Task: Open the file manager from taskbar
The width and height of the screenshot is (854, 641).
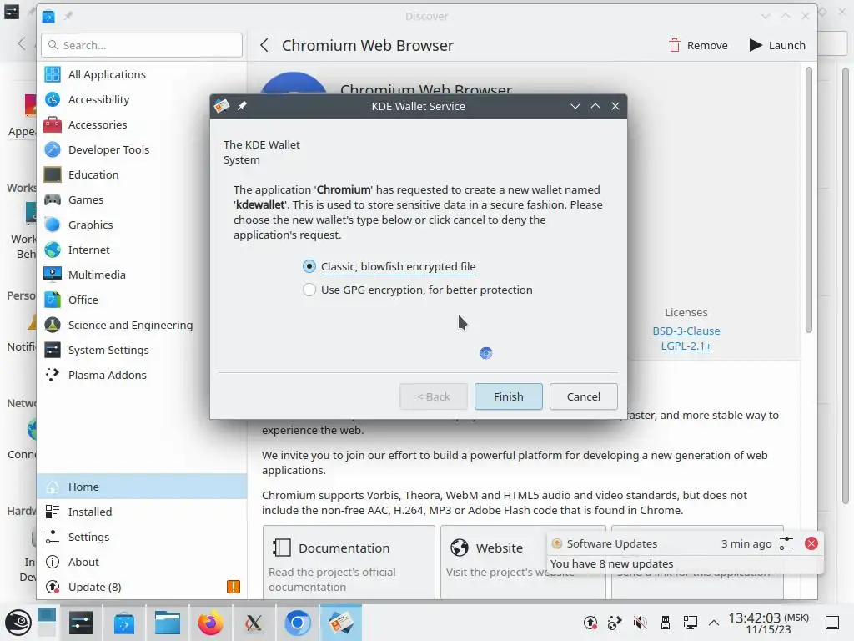Action: 167,623
